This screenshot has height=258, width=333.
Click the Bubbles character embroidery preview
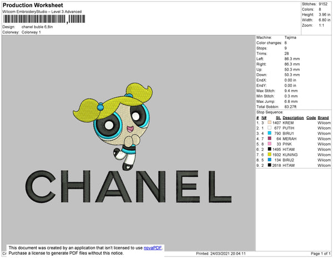coord(113,126)
